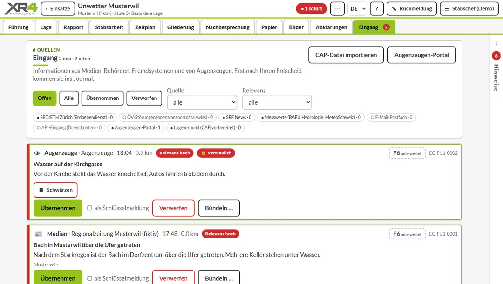
Task: Accept the Kirchgasse entry with Übernehmen
Action: click(x=58, y=208)
